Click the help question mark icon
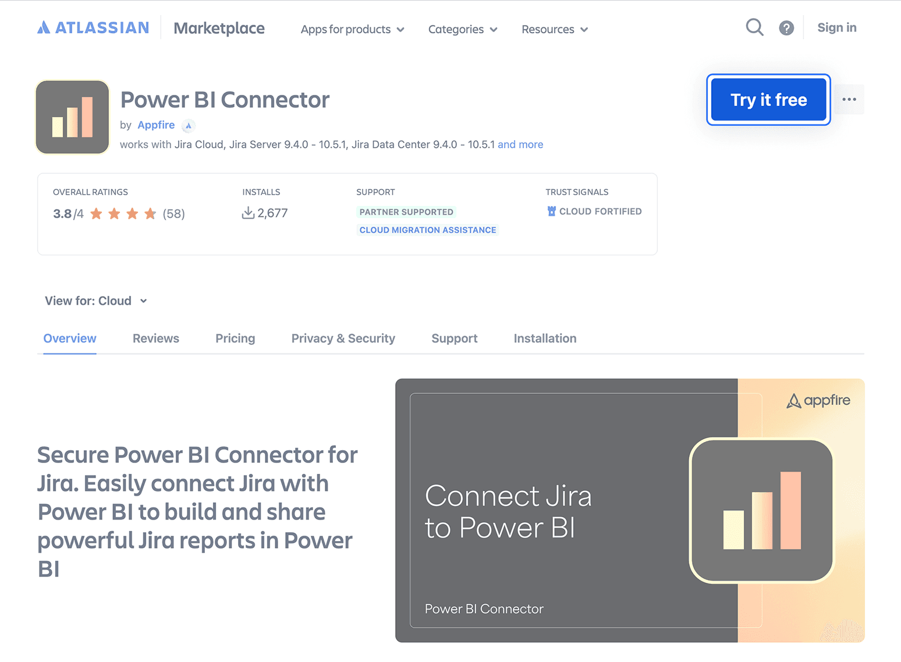The image size is (901, 662). (786, 28)
